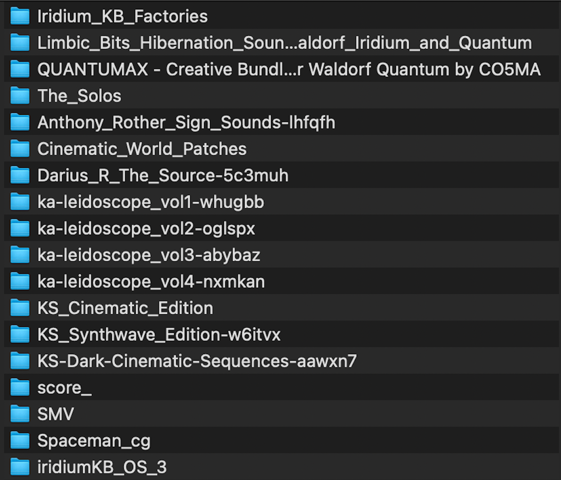The height and width of the screenshot is (480, 561).
Task: Click KS_Cinematic_Edition folder icon
Action: [20, 308]
